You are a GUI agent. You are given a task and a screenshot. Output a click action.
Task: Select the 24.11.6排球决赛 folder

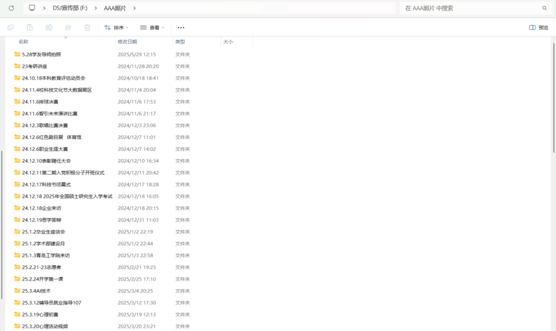(x=40, y=102)
